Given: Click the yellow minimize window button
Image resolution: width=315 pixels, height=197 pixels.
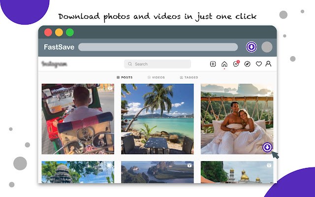Looking at the screenshot, I should (59, 33).
